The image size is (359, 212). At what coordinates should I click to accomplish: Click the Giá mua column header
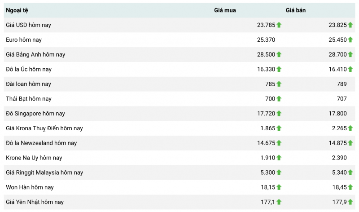pyautogui.click(x=225, y=10)
